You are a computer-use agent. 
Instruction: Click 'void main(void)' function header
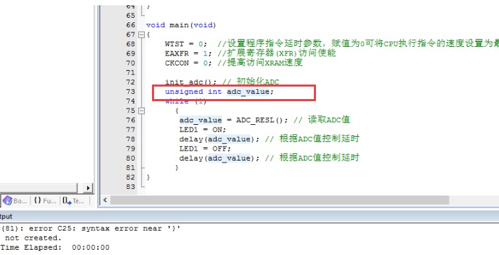pyautogui.click(x=181, y=25)
